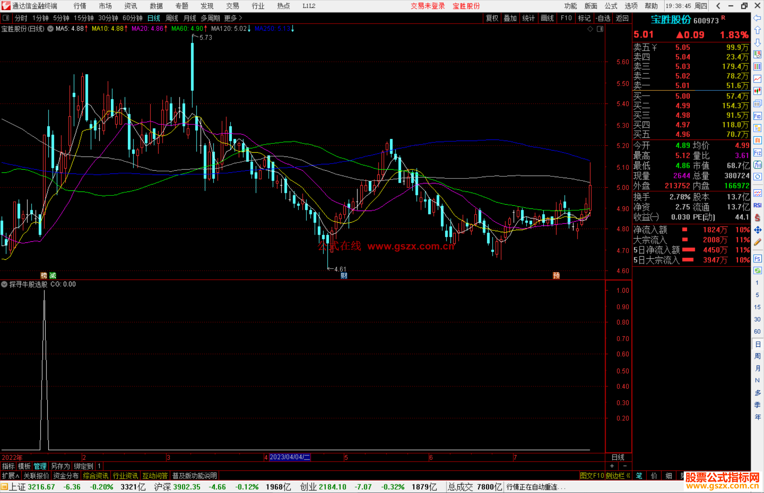Click the back arrow sidebar icon
The height and width of the screenshot is (493, 764).
[757, 18]
